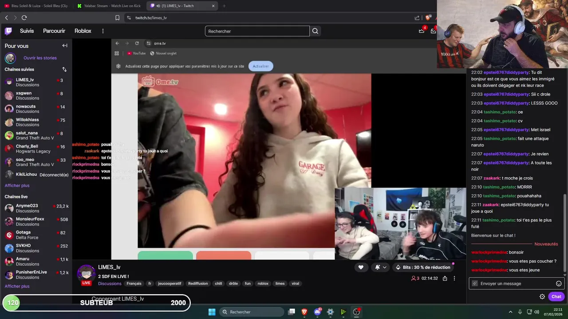This screenshot has height=319, width=568.
Task: Open MonsieurFoxx live channel
Action: click(36, 222)
